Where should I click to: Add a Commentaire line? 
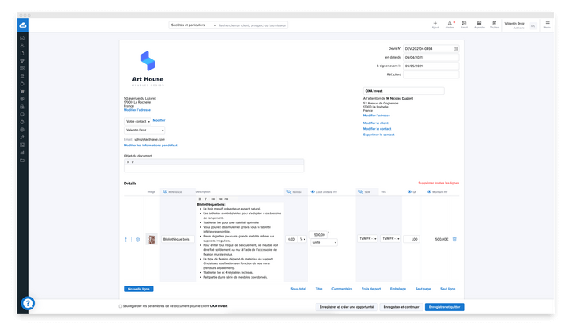click(x=342, y=289)
